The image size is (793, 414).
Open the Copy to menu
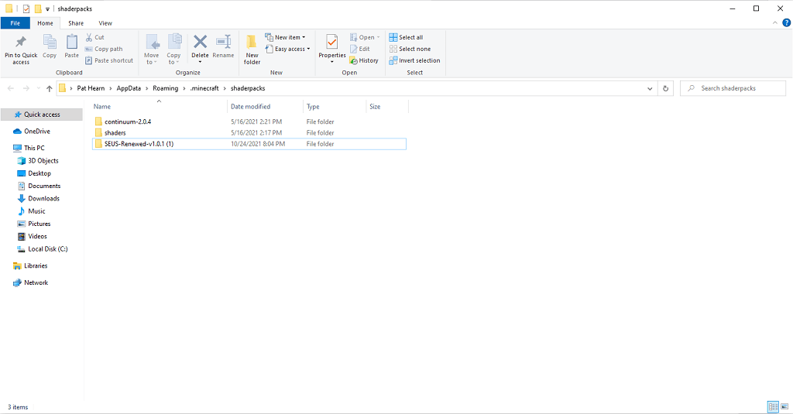pyautogui.click(x=173, y=50)
